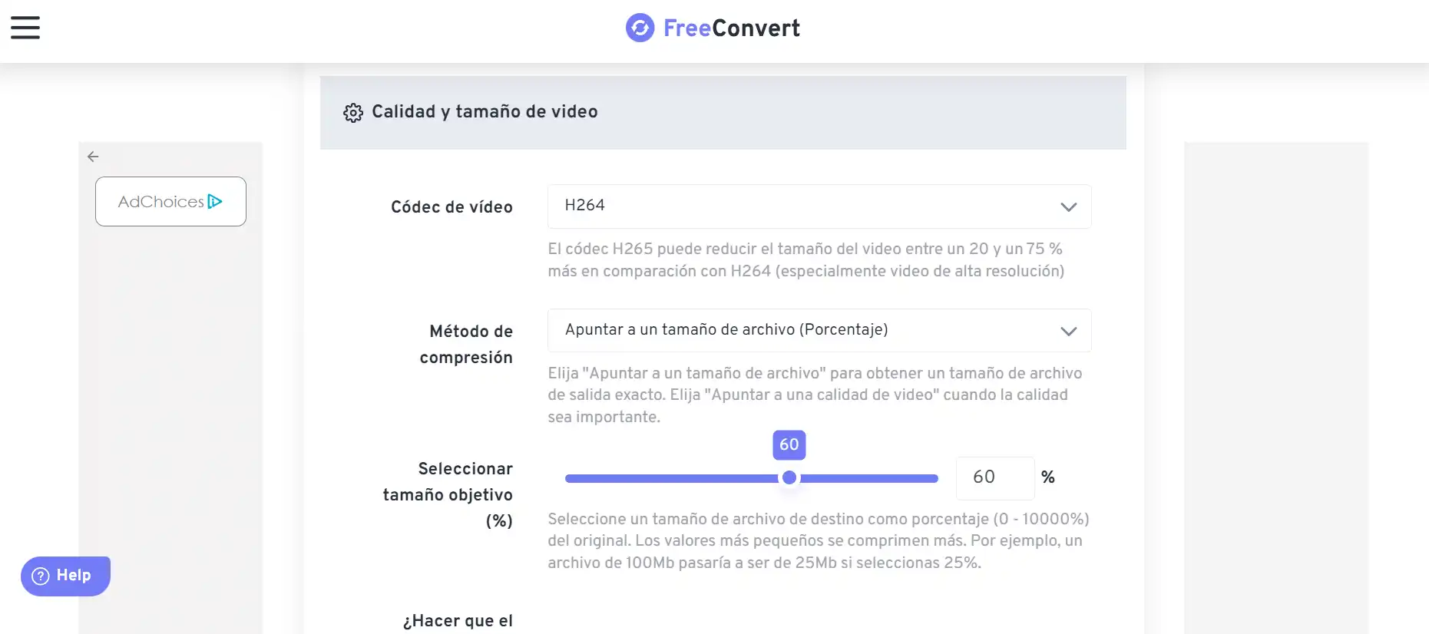Screen dimensions: 1429x634
Task: Click the gear icon beside Calidad y tamaño
Action: pyautogui.click(x=353, y=113)
